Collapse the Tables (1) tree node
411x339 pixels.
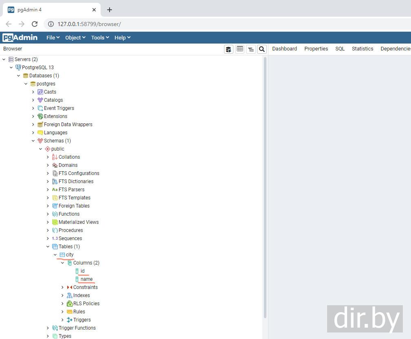[48, 247]
